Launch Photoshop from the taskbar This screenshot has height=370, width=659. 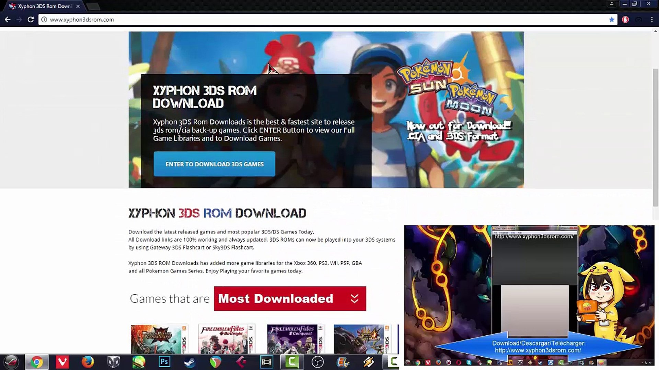(x=164, y=362)
